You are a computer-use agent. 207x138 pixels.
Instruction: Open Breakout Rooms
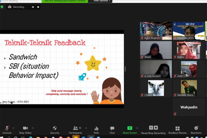[x=178, y=130]
